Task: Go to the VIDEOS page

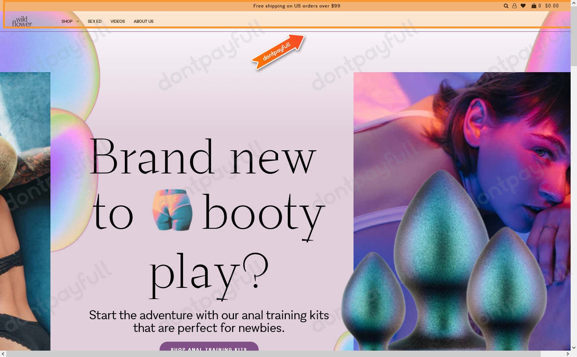Action: coord(118,21)
